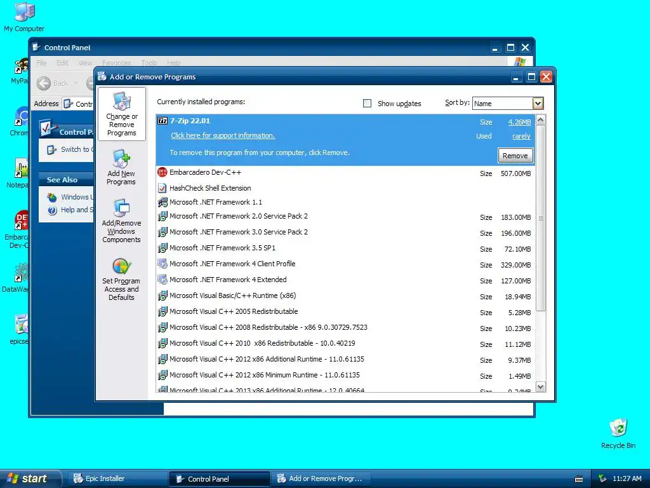The width and height of the screenshot is (650, 488).
Task: Click Visual C++ 2010 x86 Redistributable icon
Action: [x=162, y=343]
